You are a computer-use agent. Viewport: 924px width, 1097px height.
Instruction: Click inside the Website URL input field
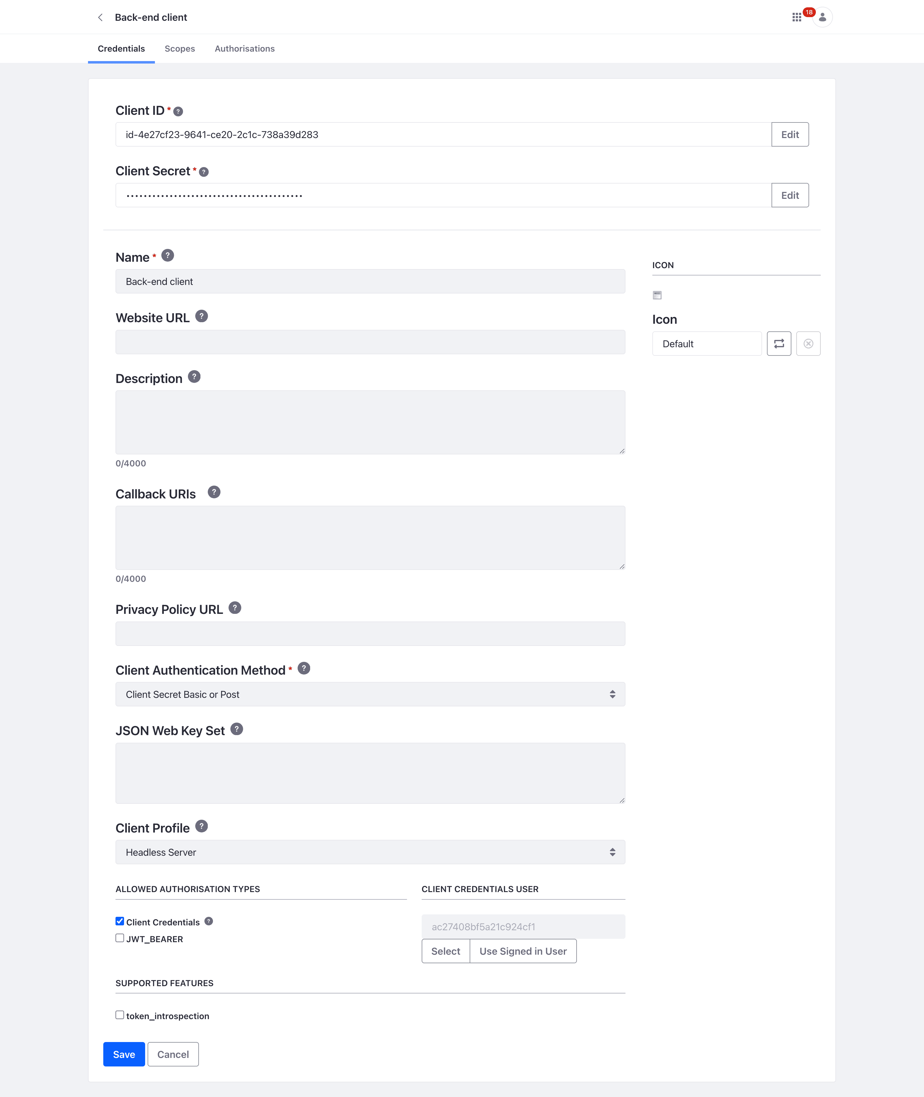(370, 341)
